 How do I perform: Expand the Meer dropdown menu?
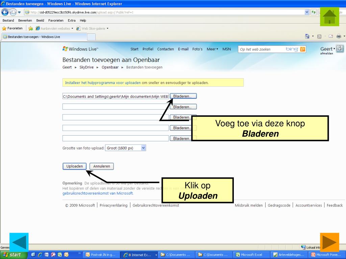tap(212, 49)
